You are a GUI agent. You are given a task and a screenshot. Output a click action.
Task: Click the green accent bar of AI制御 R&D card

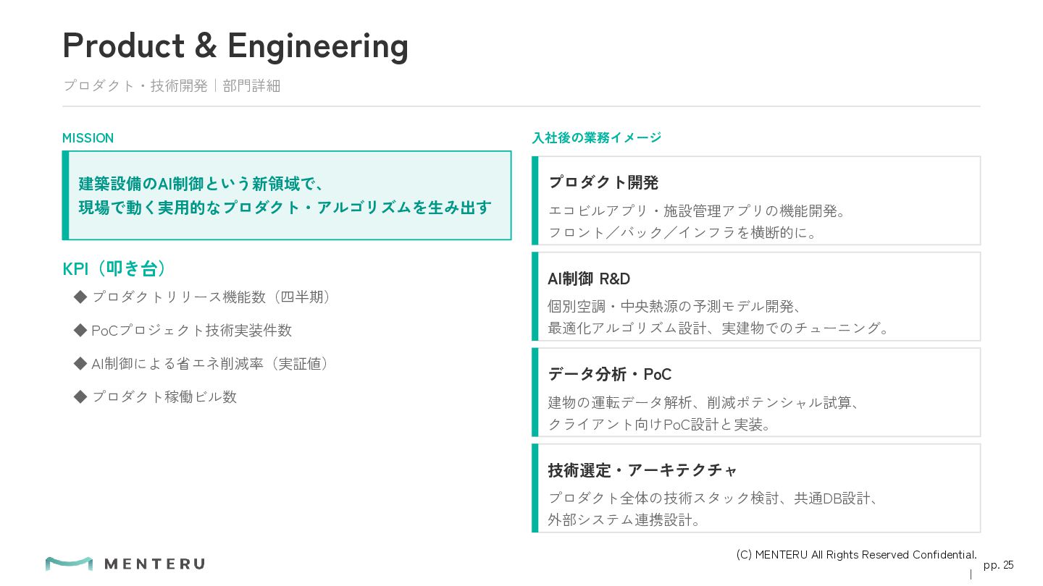point(535,297)
